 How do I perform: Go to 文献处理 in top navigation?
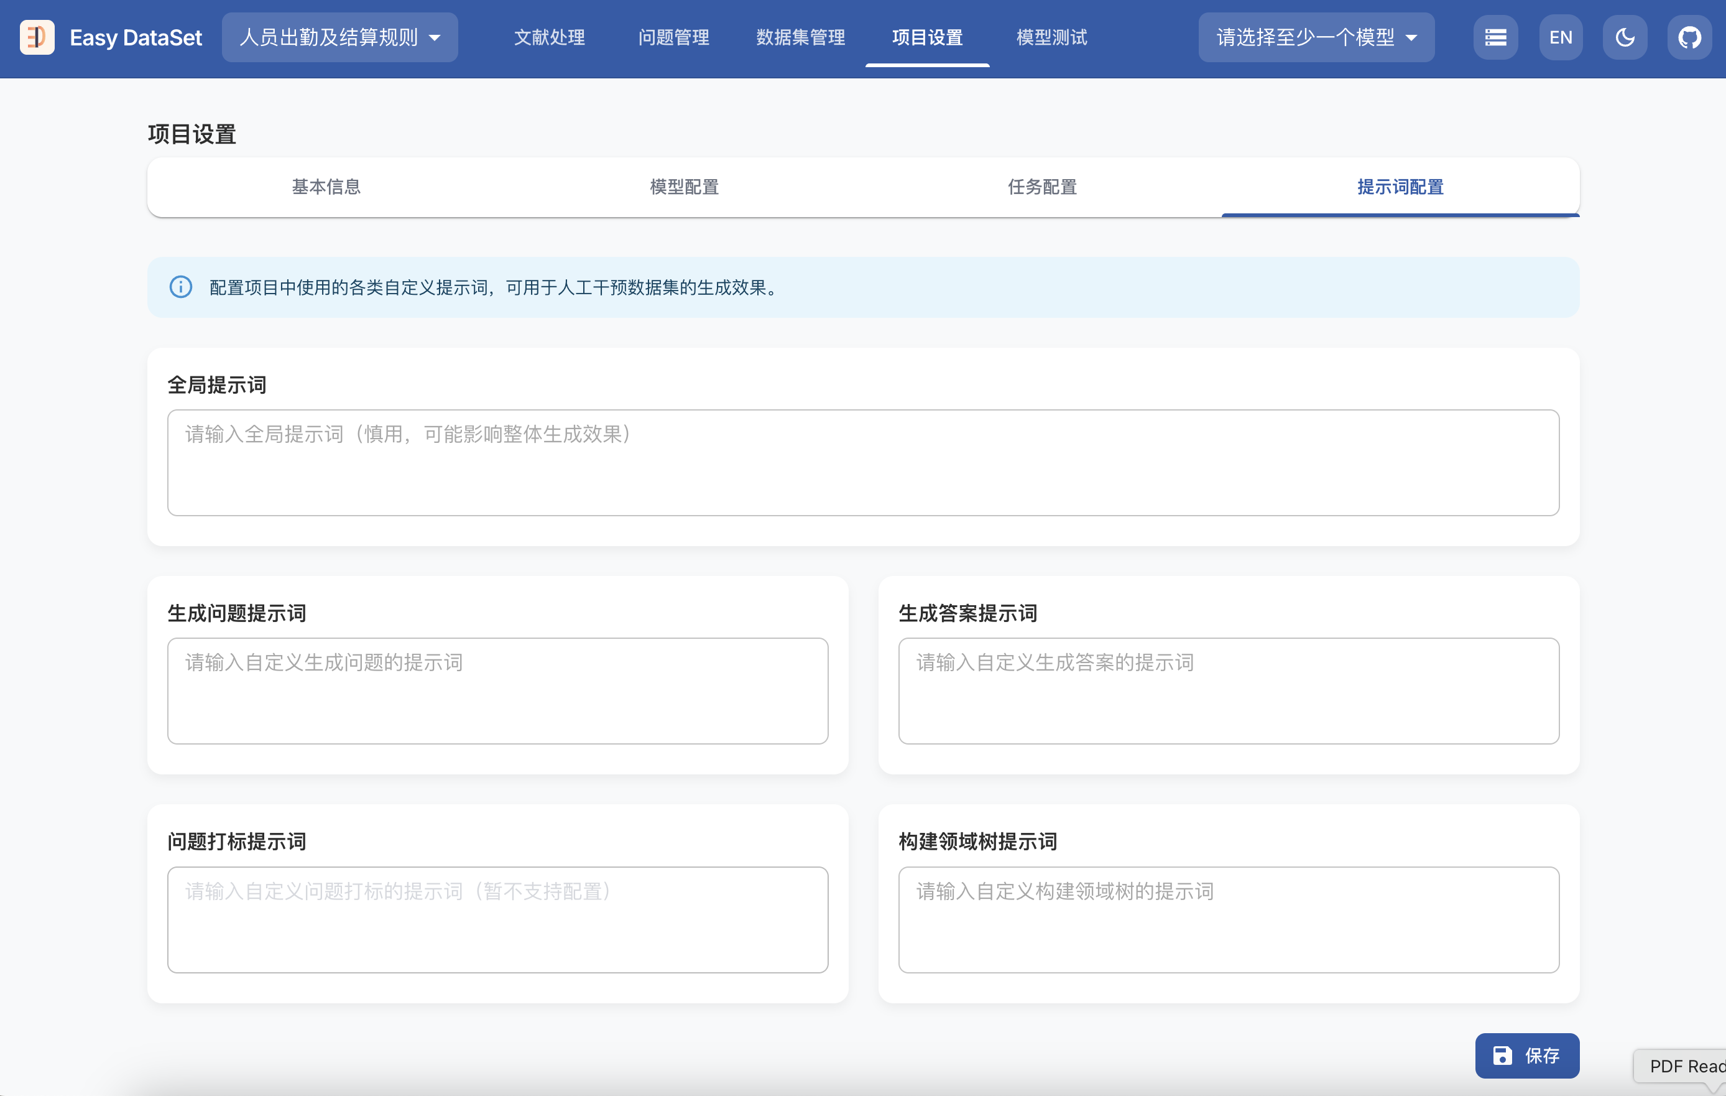click(549, 37)
